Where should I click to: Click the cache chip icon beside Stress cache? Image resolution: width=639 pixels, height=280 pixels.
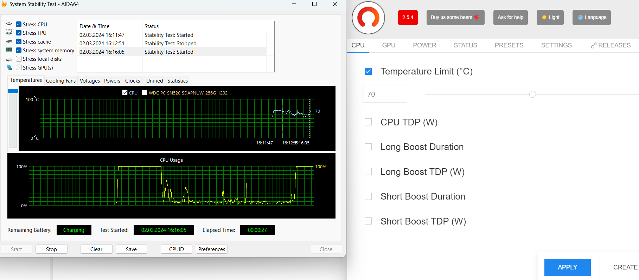click(x=9, y=41)
